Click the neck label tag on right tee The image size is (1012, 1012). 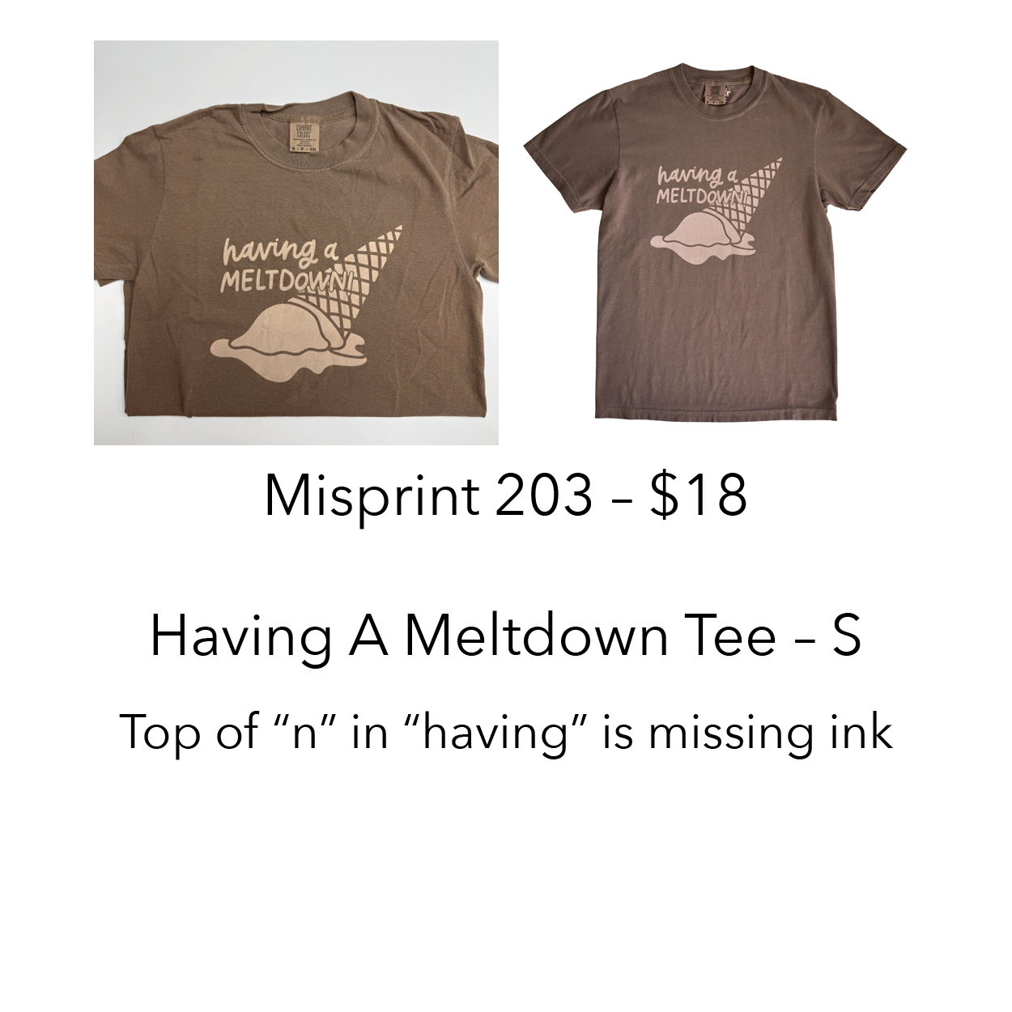pyautogui.click(x=716, y=89)
